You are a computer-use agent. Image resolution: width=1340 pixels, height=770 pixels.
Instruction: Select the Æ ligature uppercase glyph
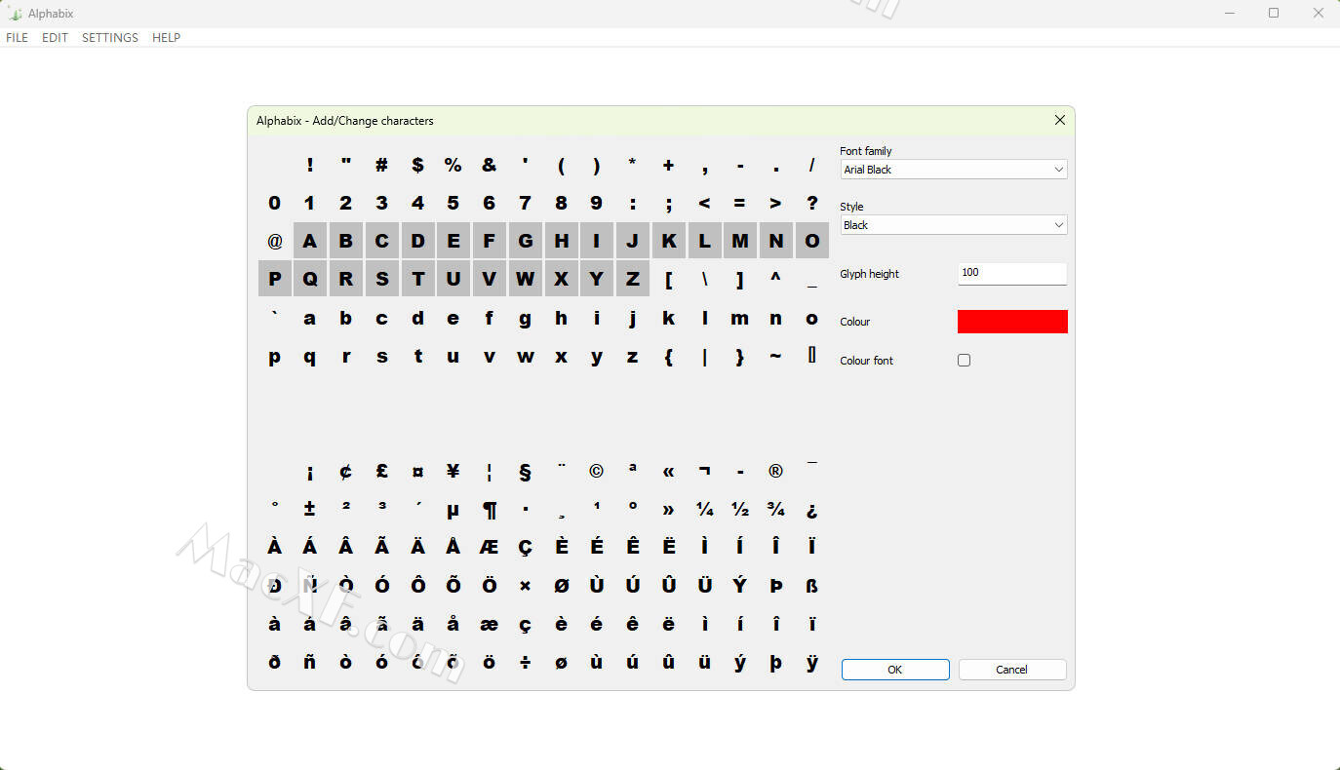pyautogui.click(x=489, y=547)
